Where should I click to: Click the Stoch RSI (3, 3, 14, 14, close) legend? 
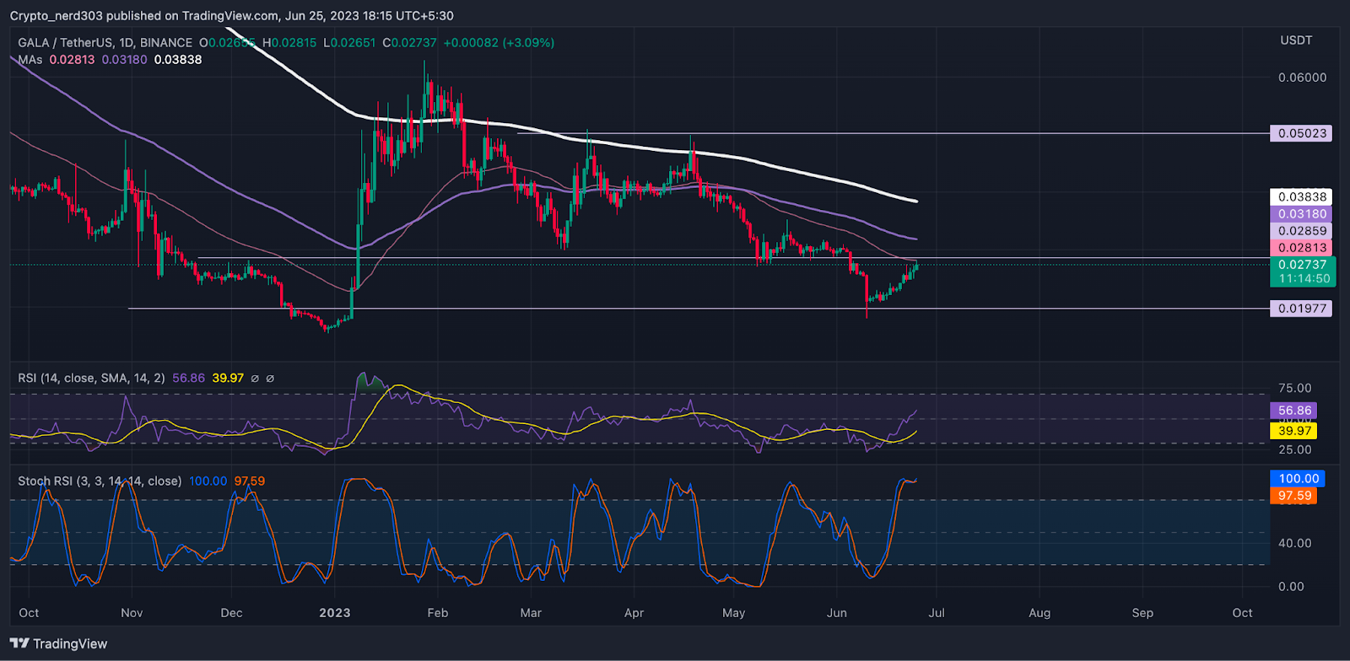click(100, 481)
